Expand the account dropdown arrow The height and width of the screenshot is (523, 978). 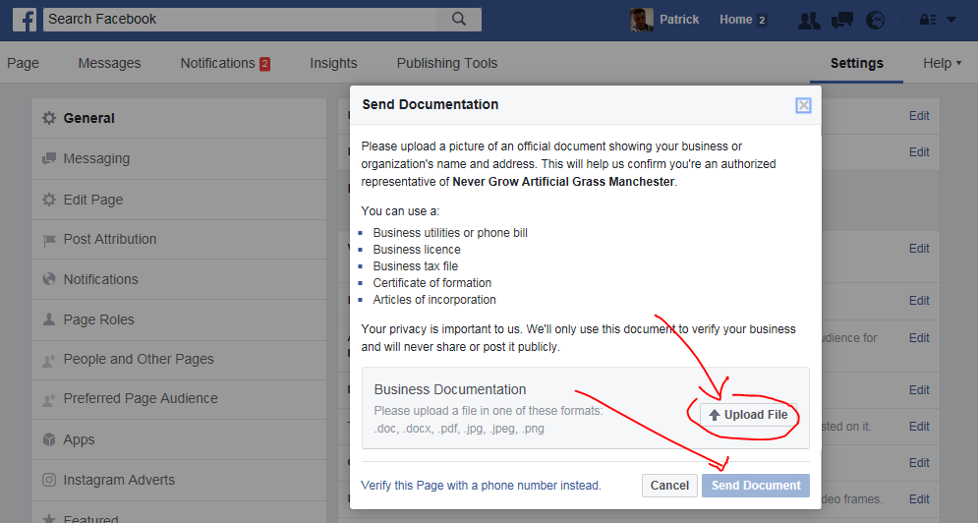[x=951, y=20]
